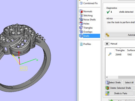The width and height of the screenshot is (135, 101).
Task: Click the Shells to Parts button
Action: [119, 93]
